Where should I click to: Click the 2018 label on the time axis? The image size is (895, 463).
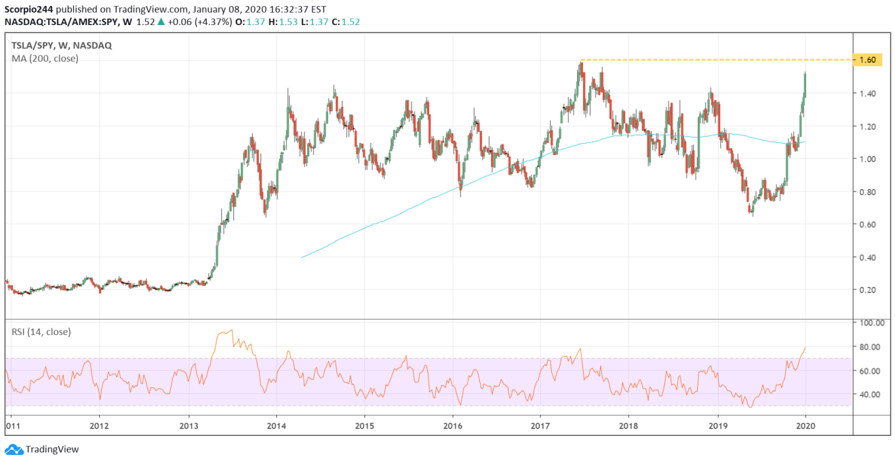point(629,426)
